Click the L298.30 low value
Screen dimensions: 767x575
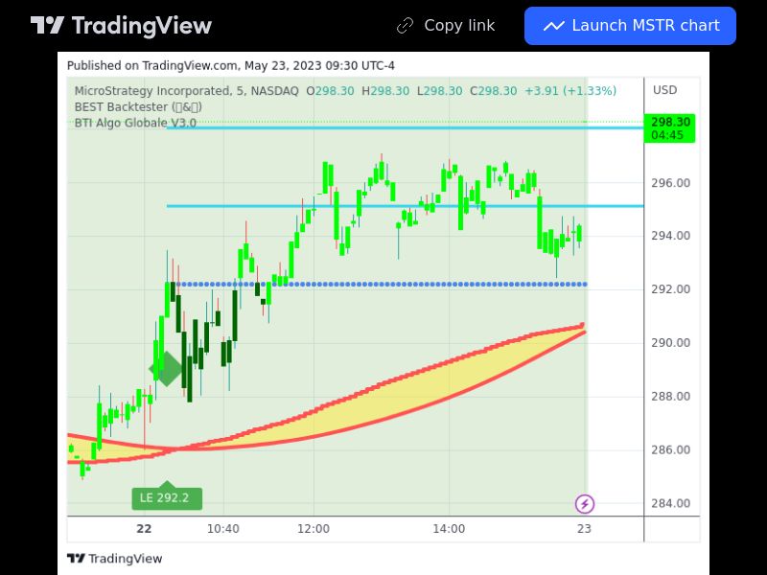coord(439,91)
